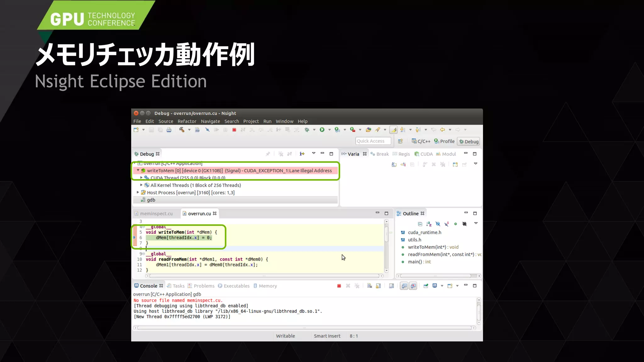The height and width of the screenshot is (362, 644).
Task: Click the New file toolbar icon
Action: point(136,129)
